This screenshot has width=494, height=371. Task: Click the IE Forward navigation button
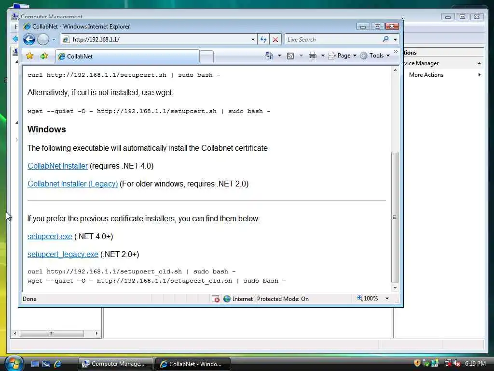pyautogui.click(x=43, y=40)
